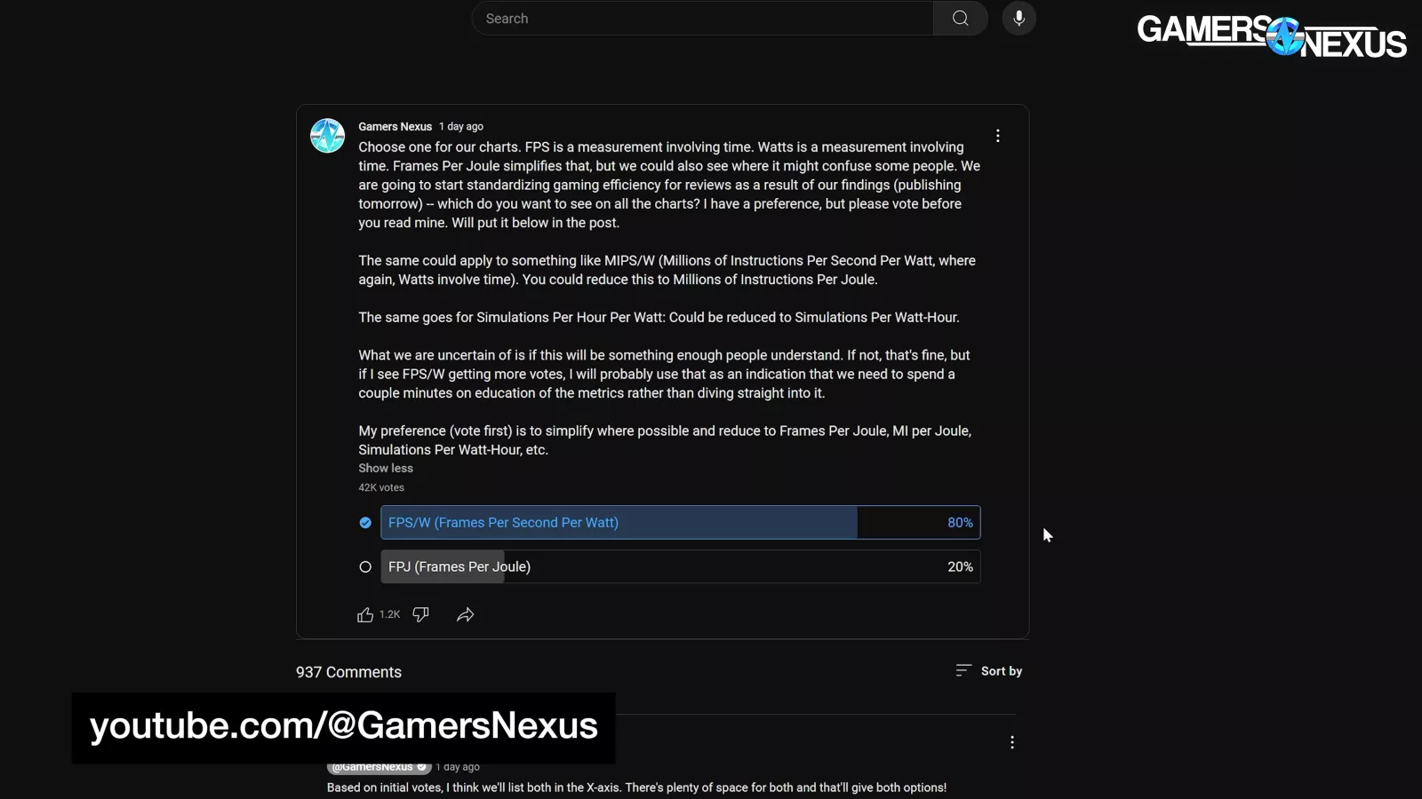Viewport: 1422px width, 799px height.
Task: Select the FPJ (Frames Per Joule) radio
Action: point(365,567)
